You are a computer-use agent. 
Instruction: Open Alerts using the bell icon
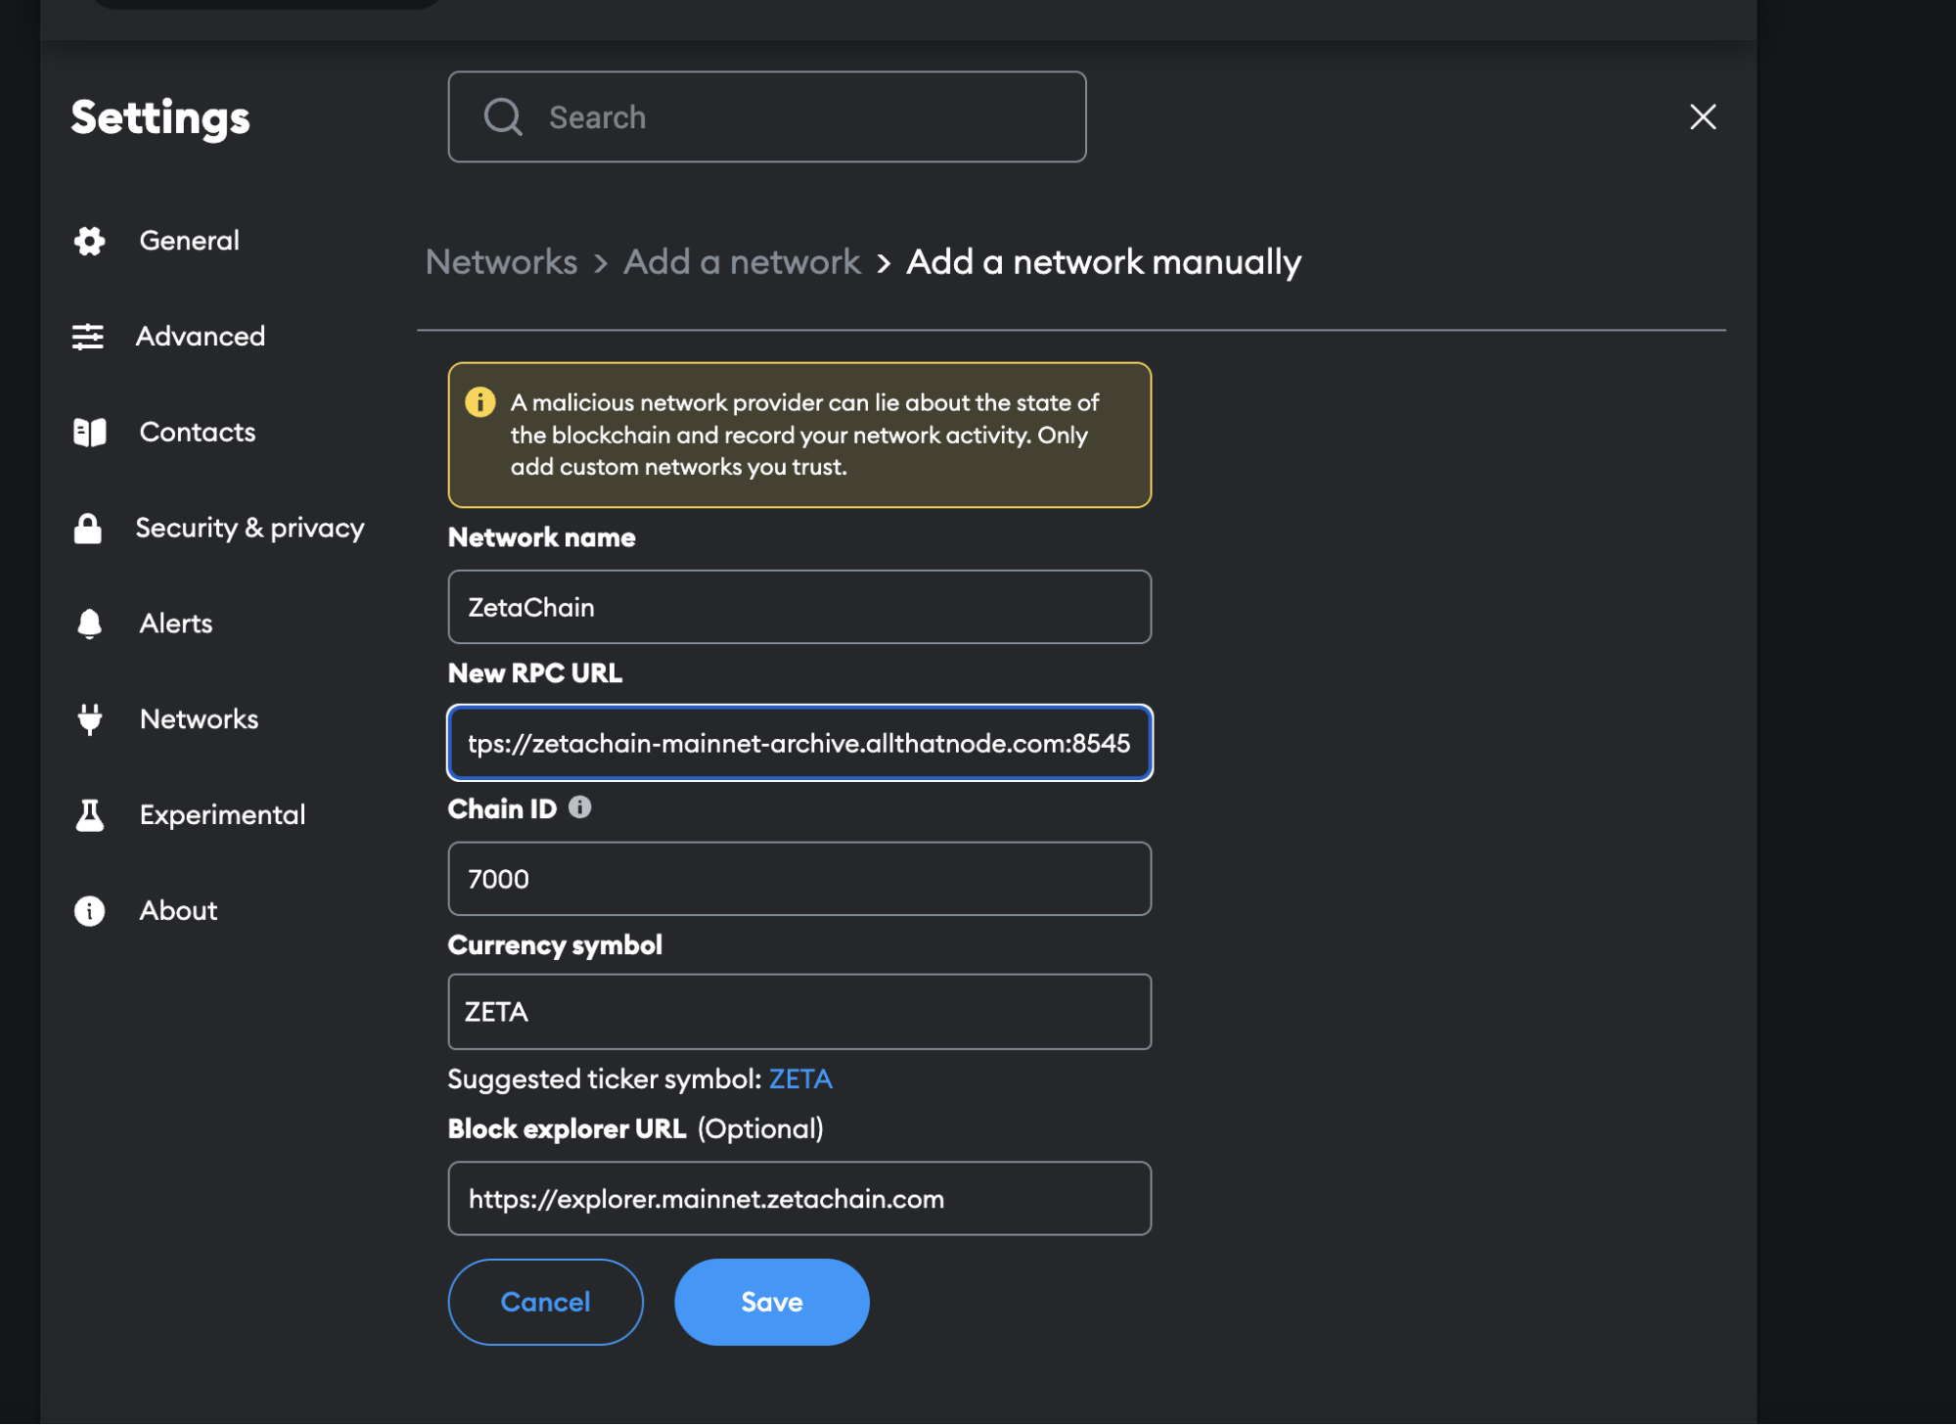[x=89, y=623]
